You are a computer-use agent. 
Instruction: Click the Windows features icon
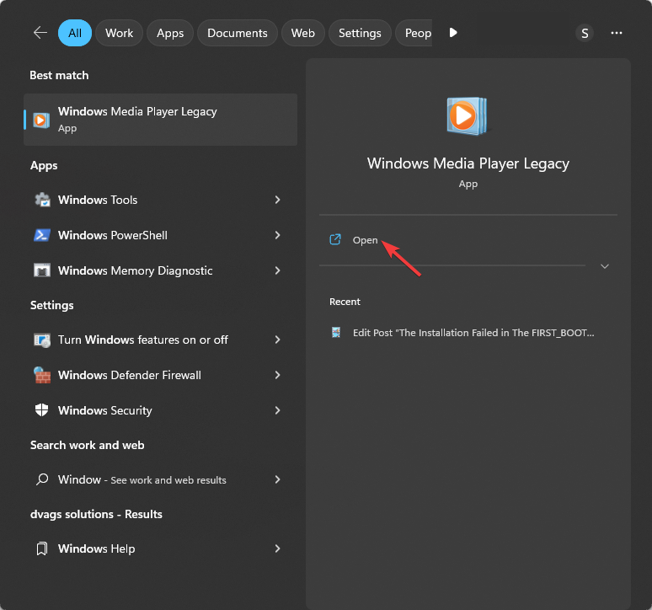click(x=42, y=340)
